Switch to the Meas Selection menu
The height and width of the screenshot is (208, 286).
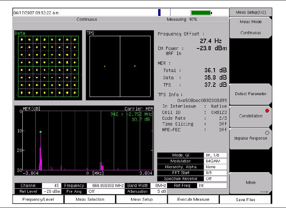coord(90,199)
